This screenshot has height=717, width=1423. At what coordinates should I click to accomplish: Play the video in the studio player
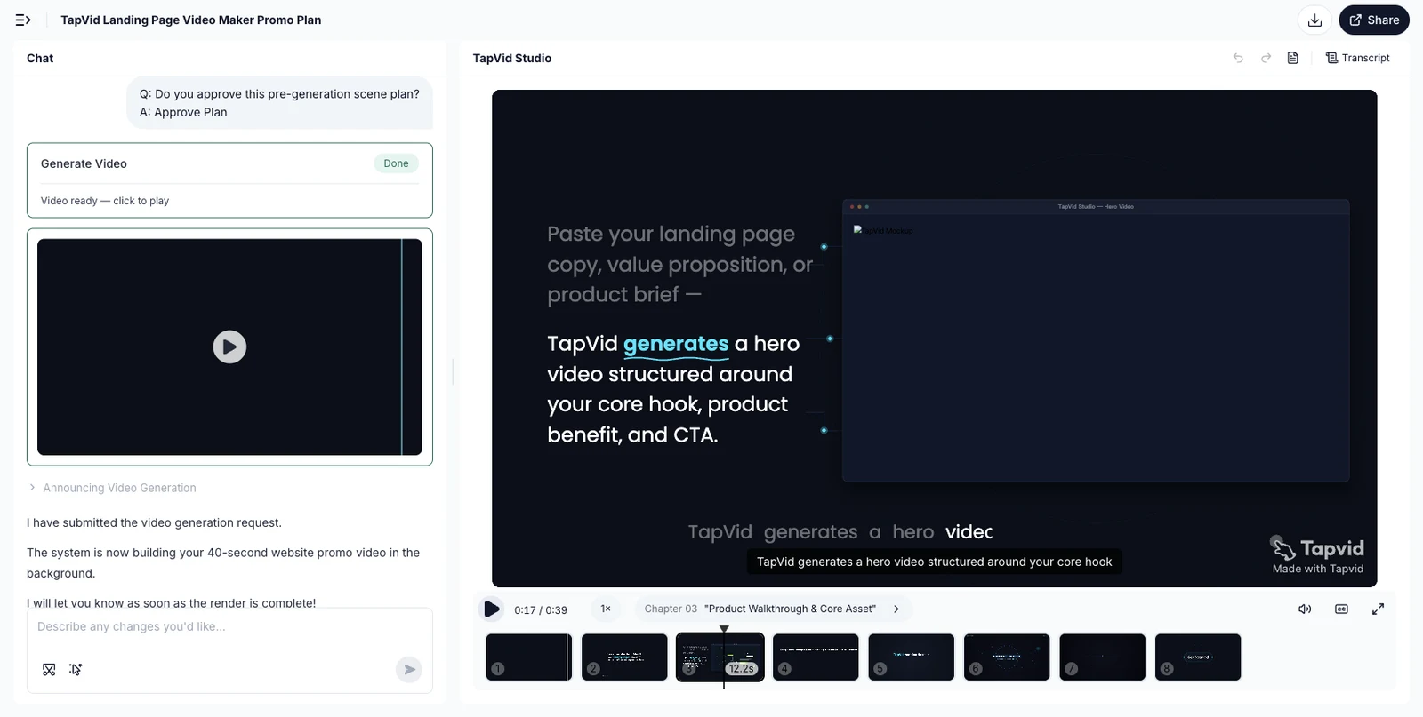click(x=491, y=609)
